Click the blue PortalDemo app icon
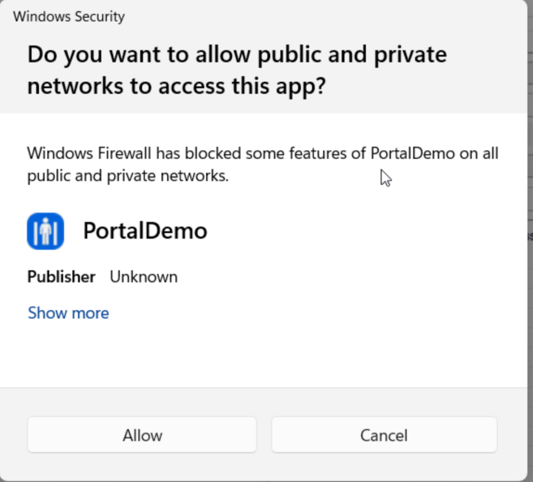Screen dimensions: 533x482 [x=46, y=231]
